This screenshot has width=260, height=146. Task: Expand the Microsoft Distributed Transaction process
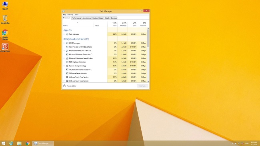click(64, 51)
